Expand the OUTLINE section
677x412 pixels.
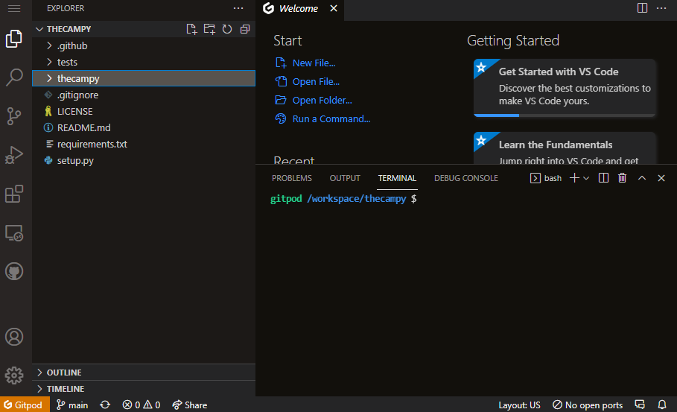pos(64,373)
